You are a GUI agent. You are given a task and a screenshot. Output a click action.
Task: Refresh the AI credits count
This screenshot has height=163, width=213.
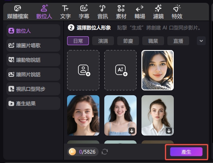point(105,152)
